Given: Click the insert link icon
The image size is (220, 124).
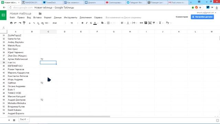Looking at the screenshot, I should (141, 23).
